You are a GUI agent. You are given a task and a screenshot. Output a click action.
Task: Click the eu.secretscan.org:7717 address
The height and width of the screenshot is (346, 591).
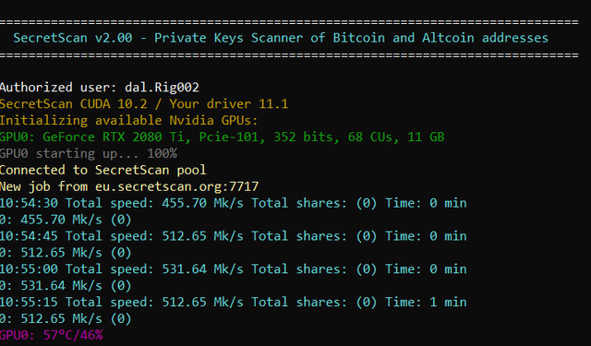click(176, 186)
